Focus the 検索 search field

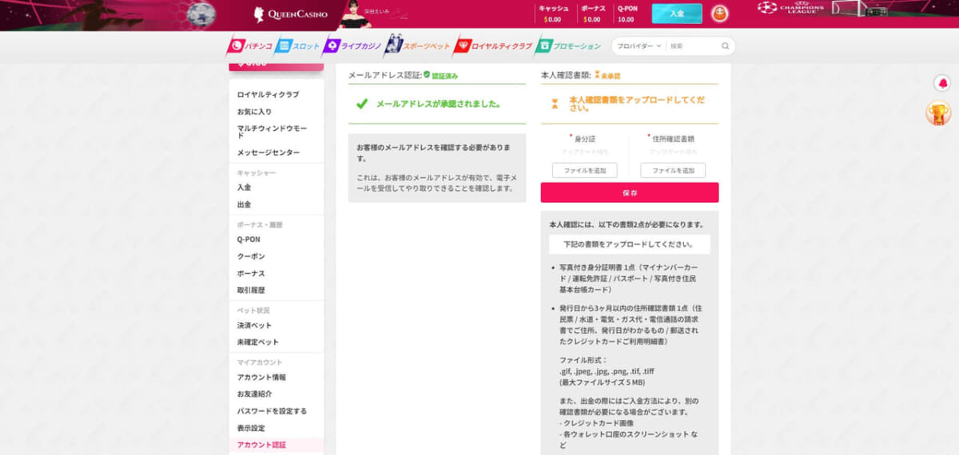coord(694,46)
